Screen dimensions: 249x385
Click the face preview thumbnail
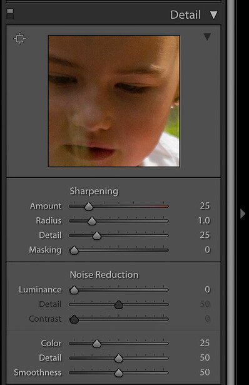click(x=114, y=101)
